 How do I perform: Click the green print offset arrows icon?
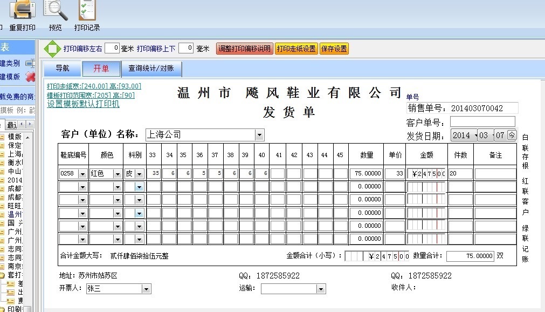(x=52, y=49)
